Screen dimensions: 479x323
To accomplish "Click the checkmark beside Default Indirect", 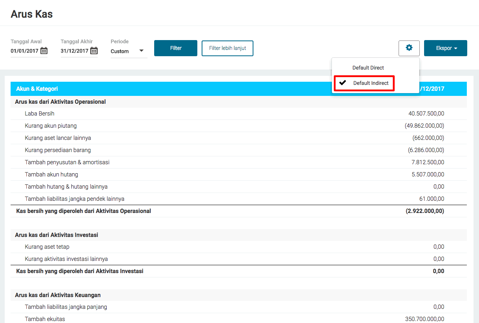I will coord(342,83).
